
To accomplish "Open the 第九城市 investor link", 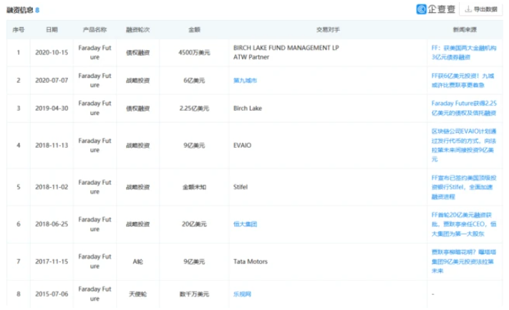I will pos(245,80).
